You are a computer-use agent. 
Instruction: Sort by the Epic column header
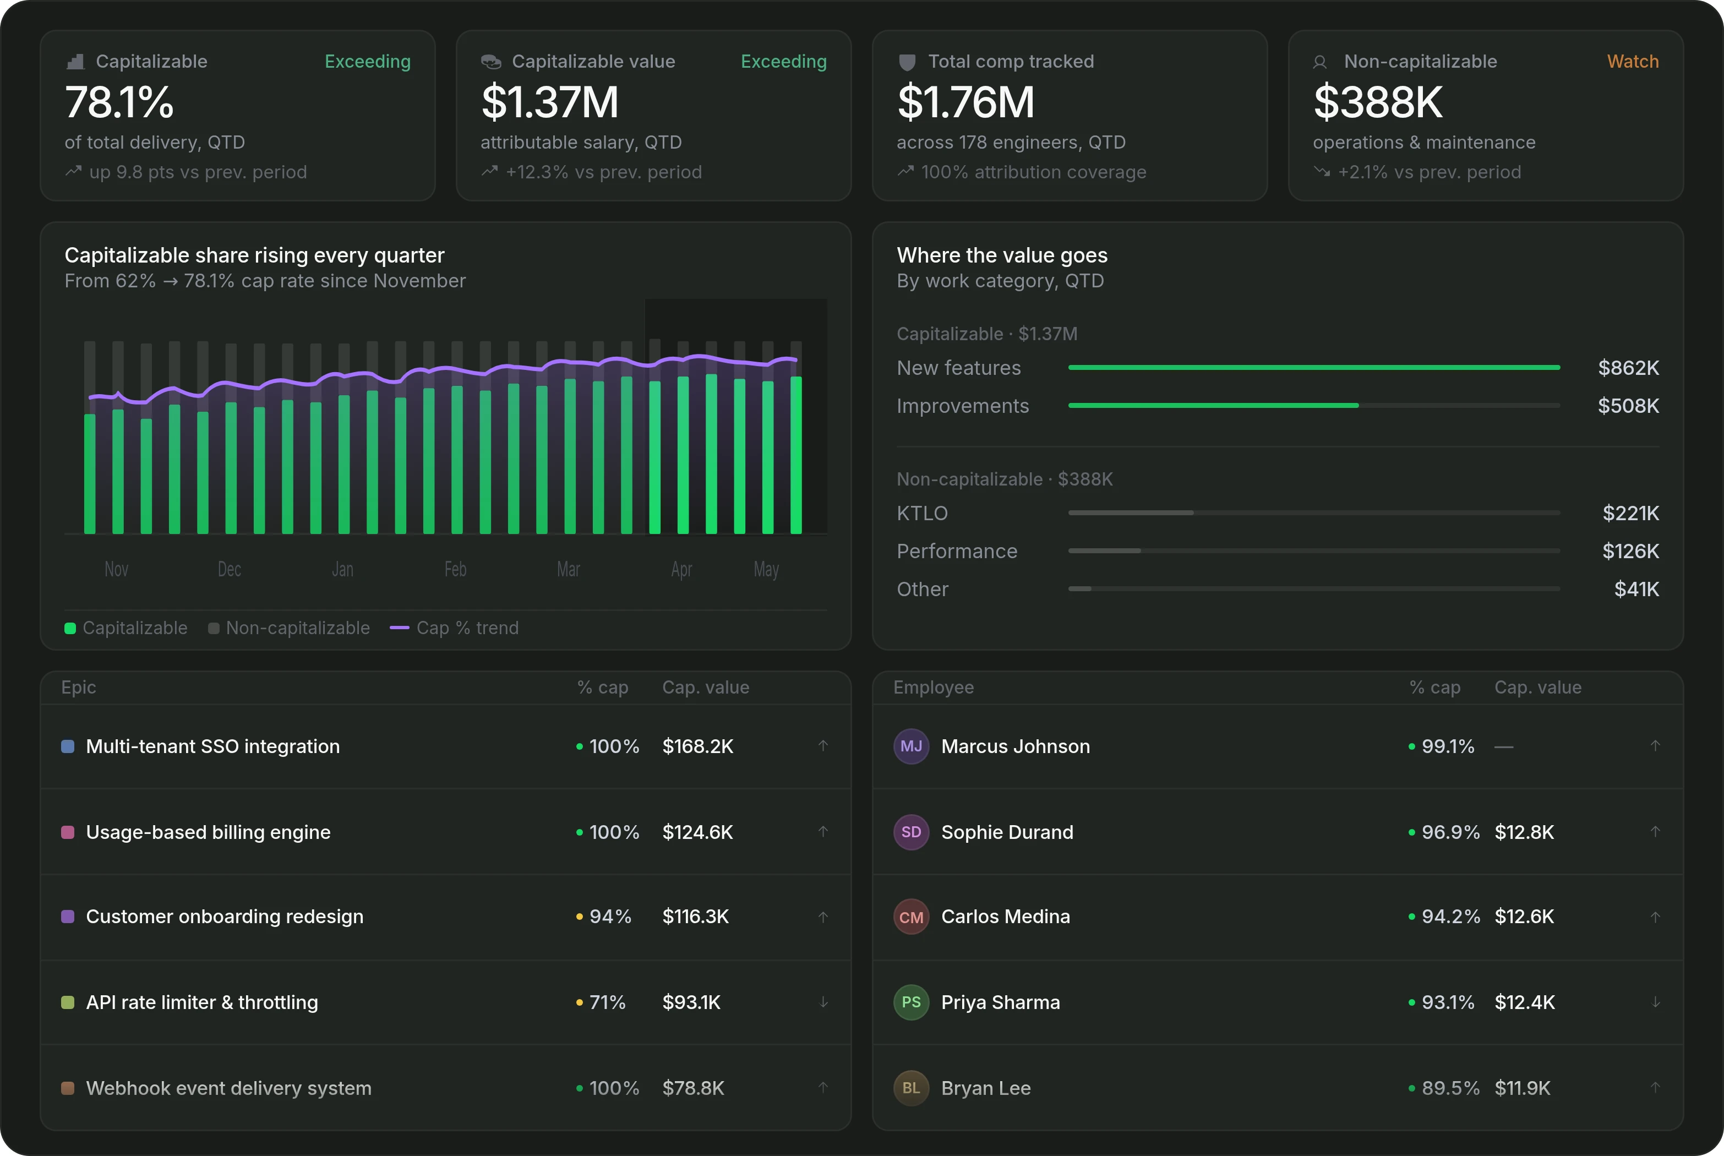[x=79, y=687]
